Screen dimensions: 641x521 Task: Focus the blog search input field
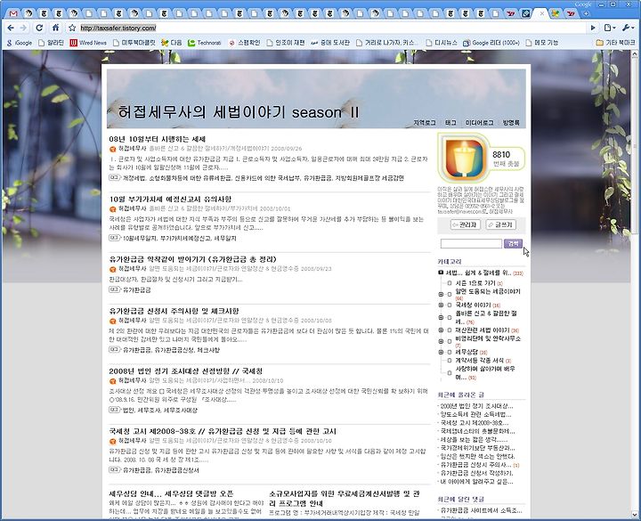(471, 244)
